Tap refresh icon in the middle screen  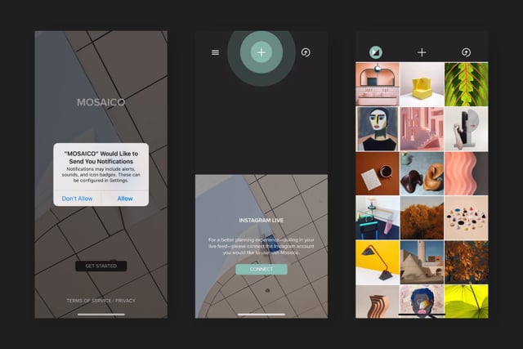click(x=306, y=52)
